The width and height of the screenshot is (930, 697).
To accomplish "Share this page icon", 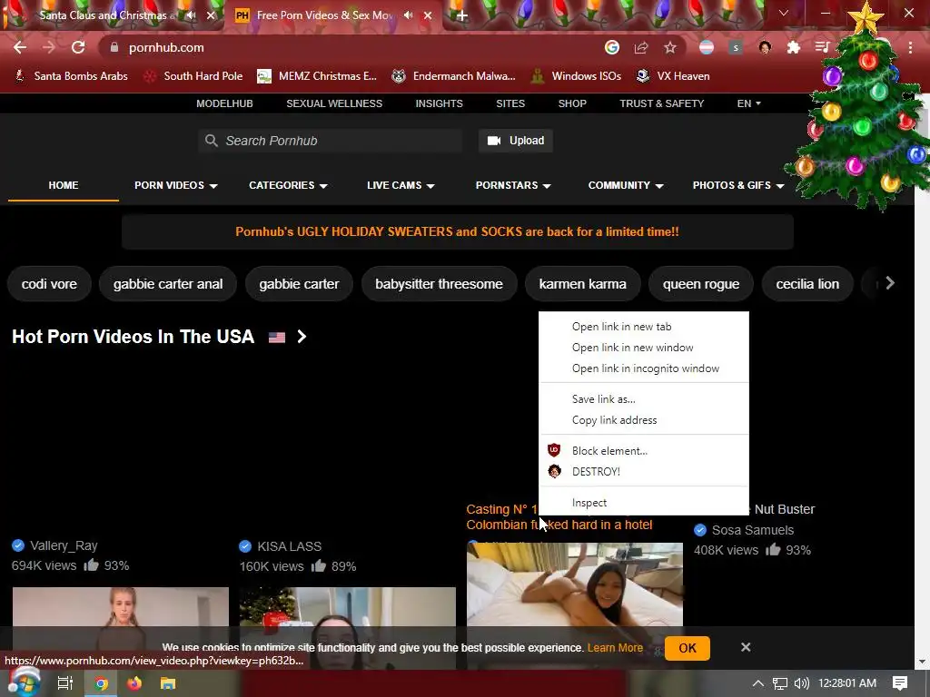I will coord(641,47).
